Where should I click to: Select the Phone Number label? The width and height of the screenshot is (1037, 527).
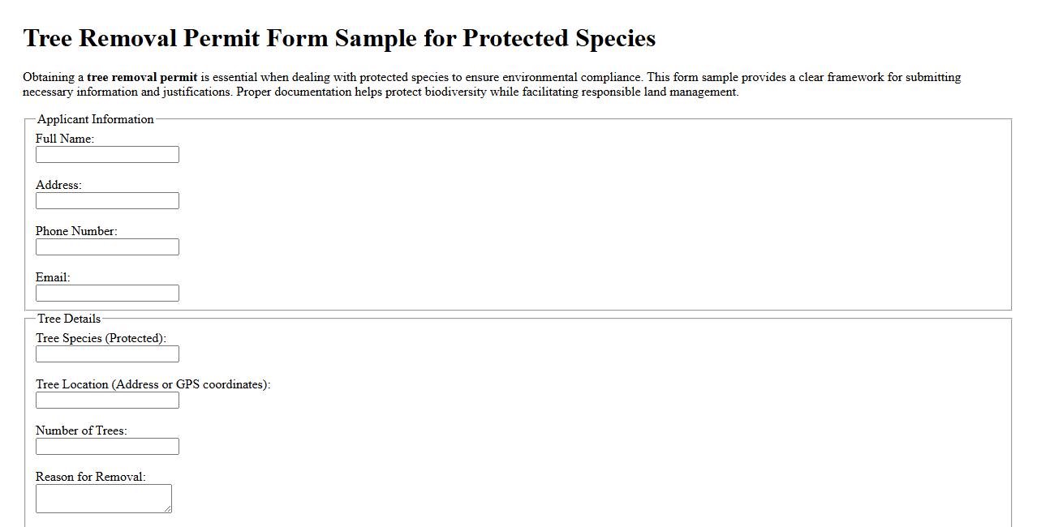click(77, 231)
